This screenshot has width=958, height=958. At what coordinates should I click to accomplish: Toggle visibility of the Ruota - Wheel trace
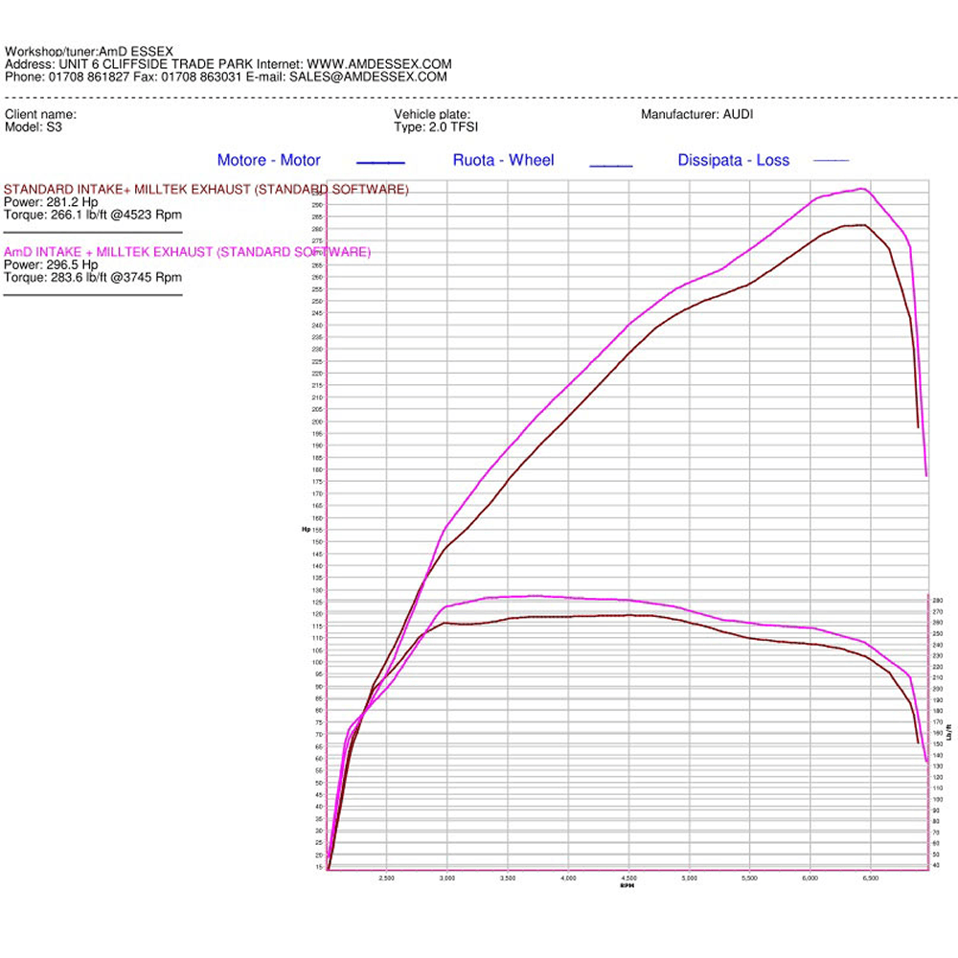coord(503,160)
